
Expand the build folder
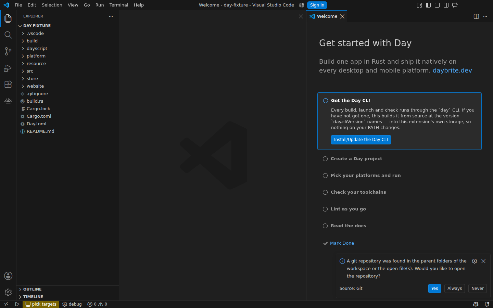tap(67, 41)
